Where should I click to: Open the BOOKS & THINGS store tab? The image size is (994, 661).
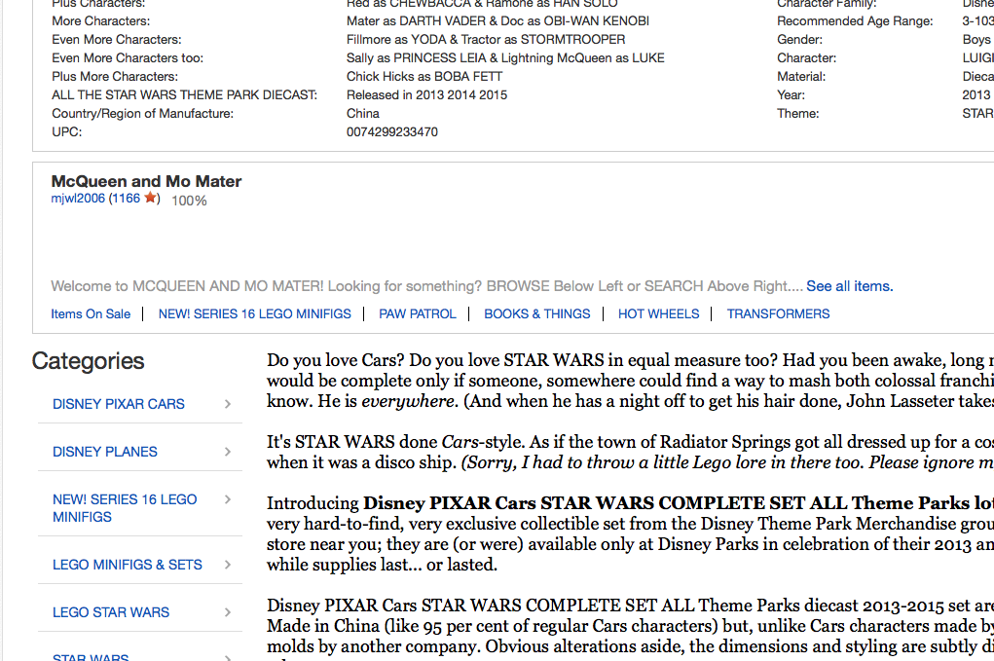click(x=537, y=313)
